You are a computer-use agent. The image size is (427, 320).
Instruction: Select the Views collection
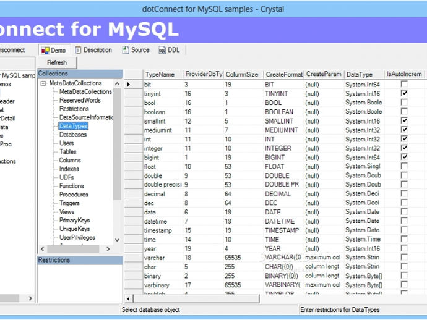pyautogui.click(x=67, y=212)
